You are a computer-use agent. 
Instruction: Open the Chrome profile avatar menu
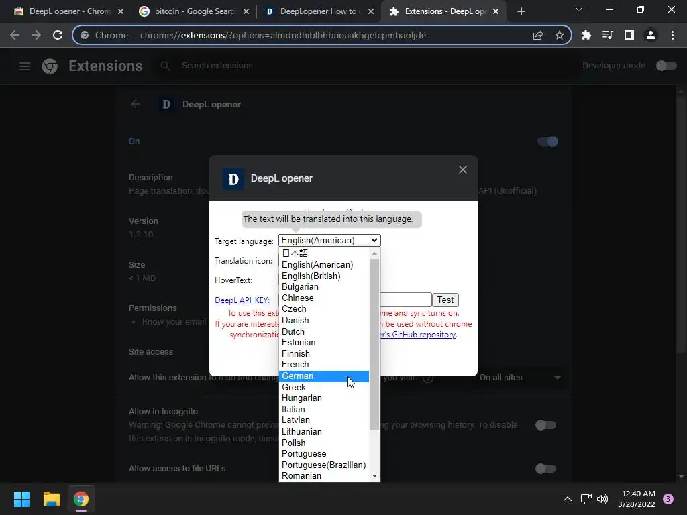pyautogui.click(x=651, y=35)
